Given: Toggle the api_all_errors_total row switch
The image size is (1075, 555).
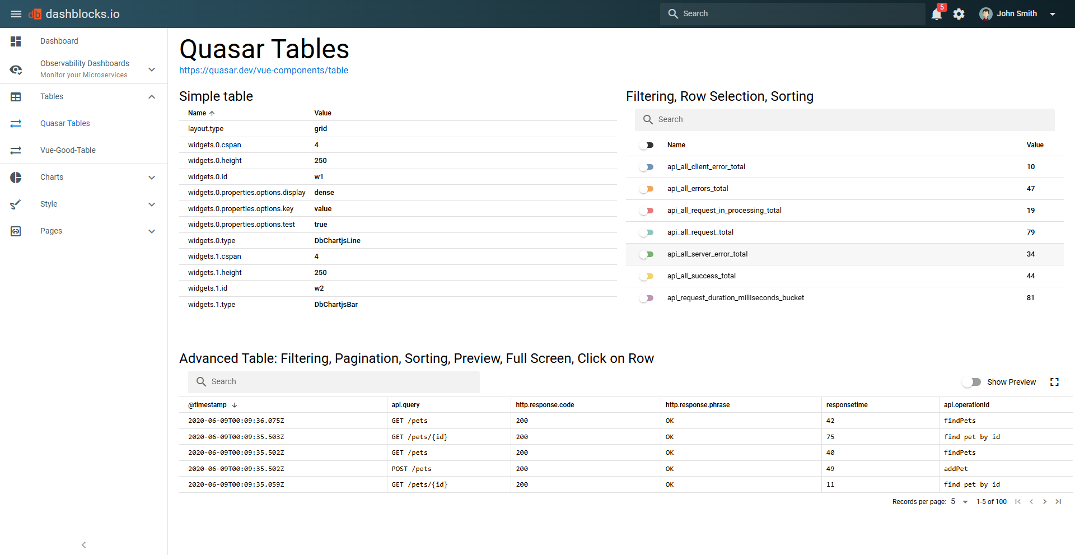Looking at the screenshot, I should click(x=647, y=189).
